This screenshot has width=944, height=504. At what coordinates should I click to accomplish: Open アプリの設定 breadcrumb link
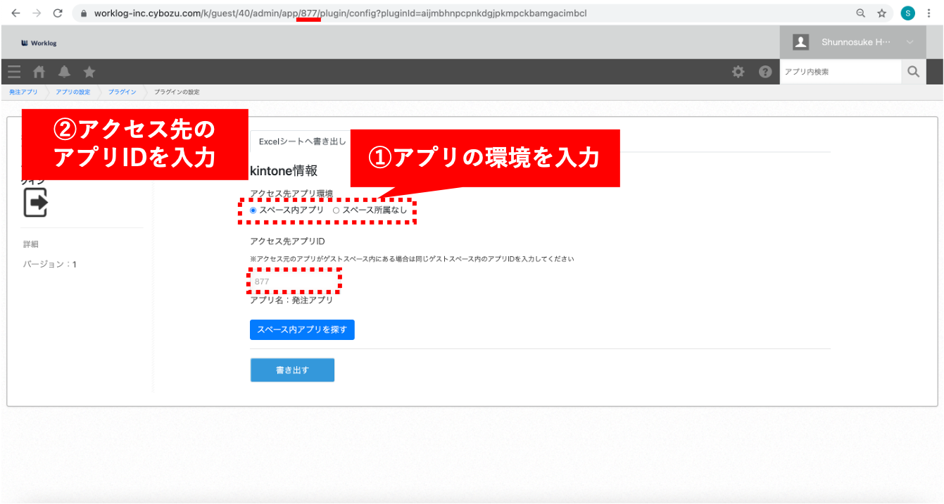(73, 92)
